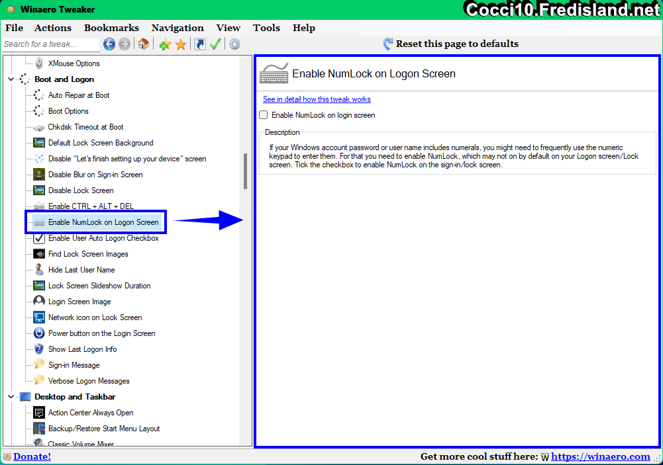
Task: Click the Default Lock Screen Background icon
Action: click(39, 143)
